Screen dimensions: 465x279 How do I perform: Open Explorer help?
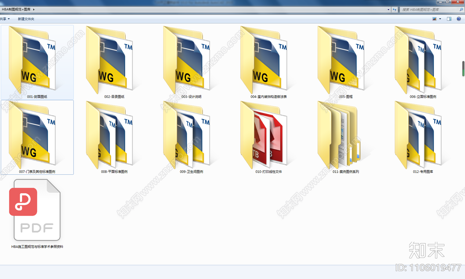click(459, 19)
